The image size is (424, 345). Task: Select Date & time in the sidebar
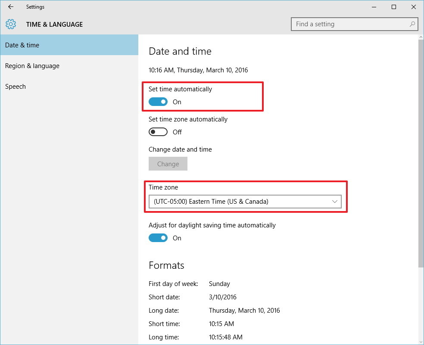(22, 45)
